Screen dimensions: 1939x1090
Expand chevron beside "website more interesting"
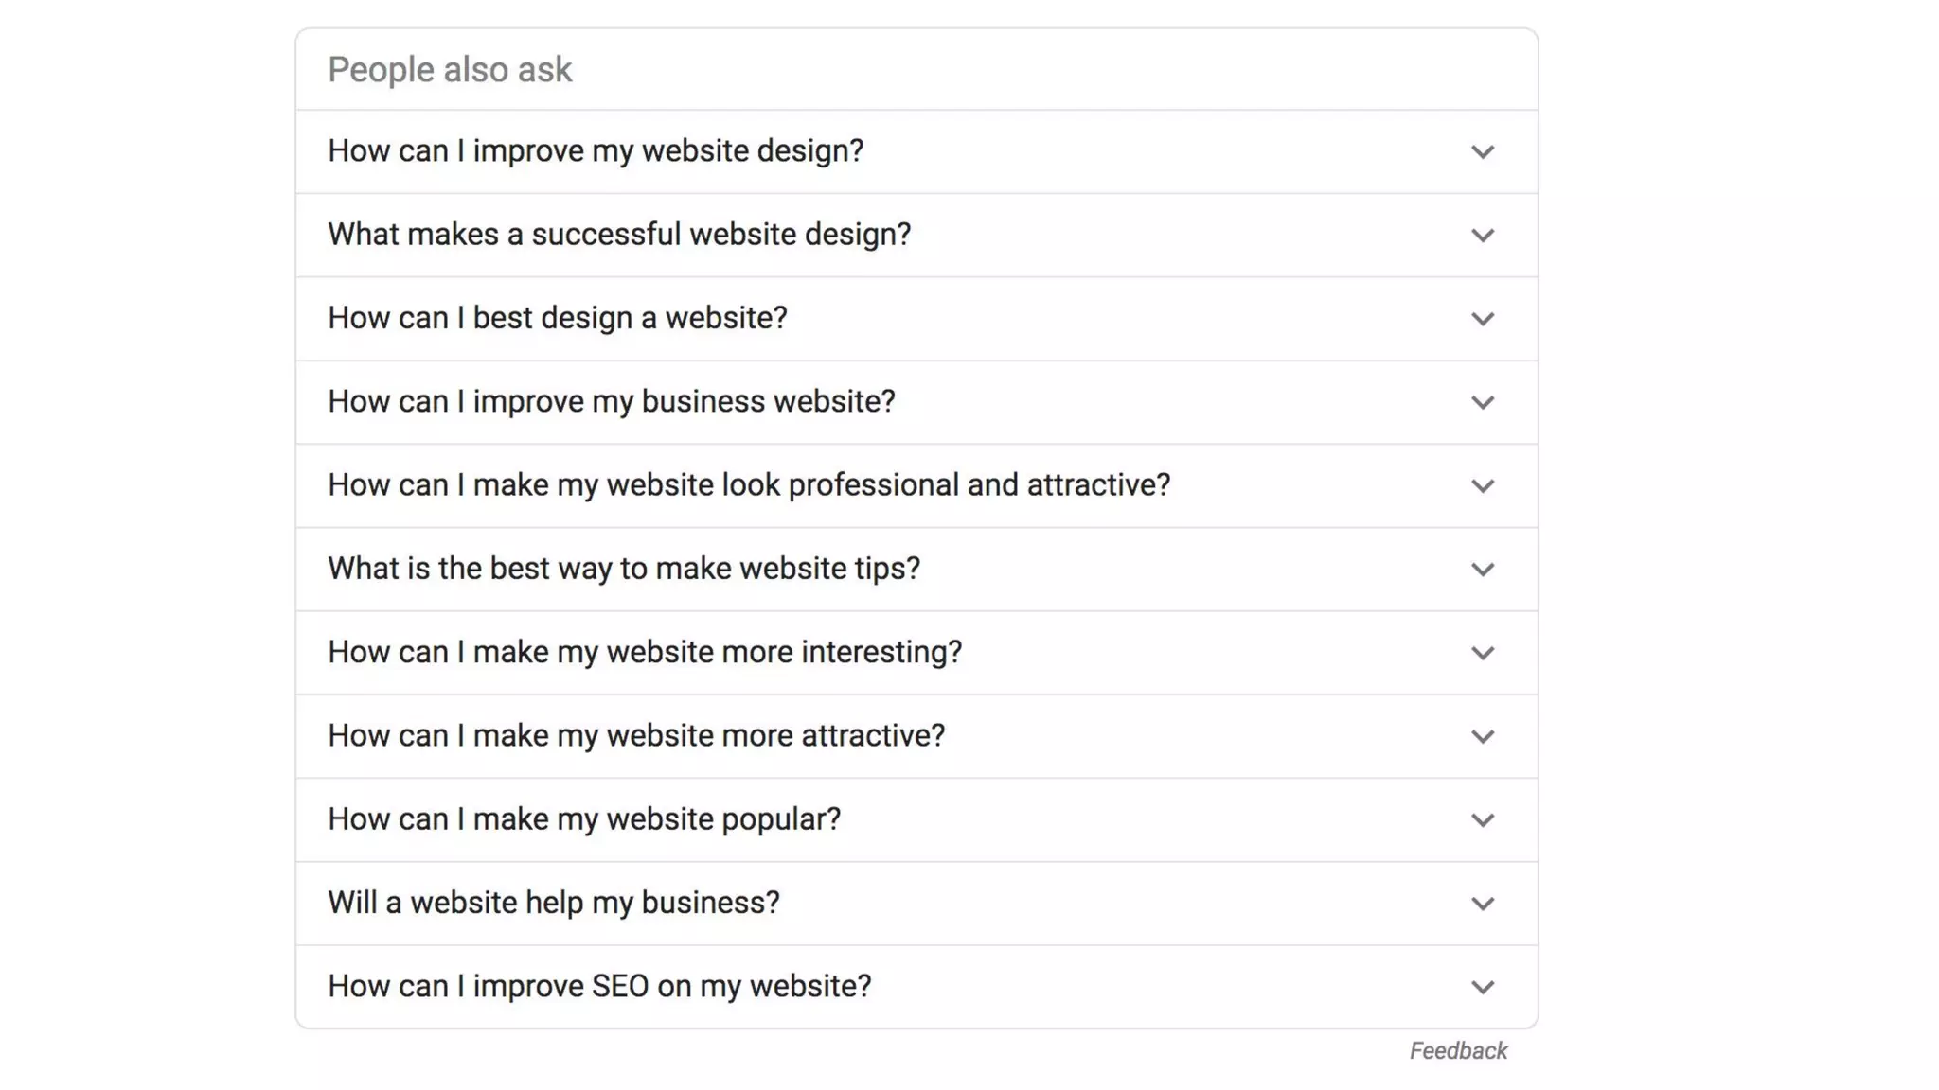click(1482, 653)
